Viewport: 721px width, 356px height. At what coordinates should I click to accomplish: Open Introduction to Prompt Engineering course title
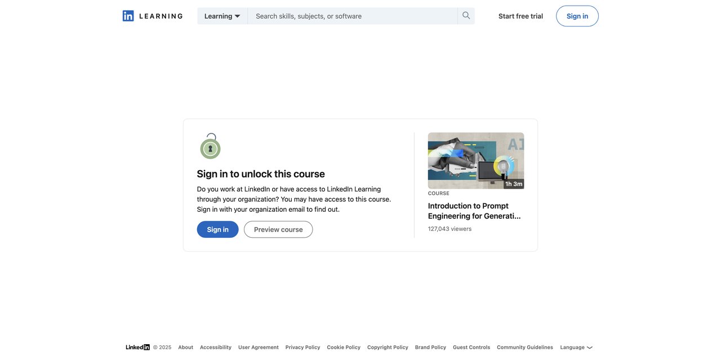(x=474, y=211)
